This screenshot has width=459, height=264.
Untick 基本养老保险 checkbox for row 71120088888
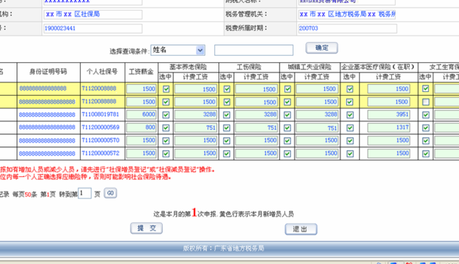(166, 102)
